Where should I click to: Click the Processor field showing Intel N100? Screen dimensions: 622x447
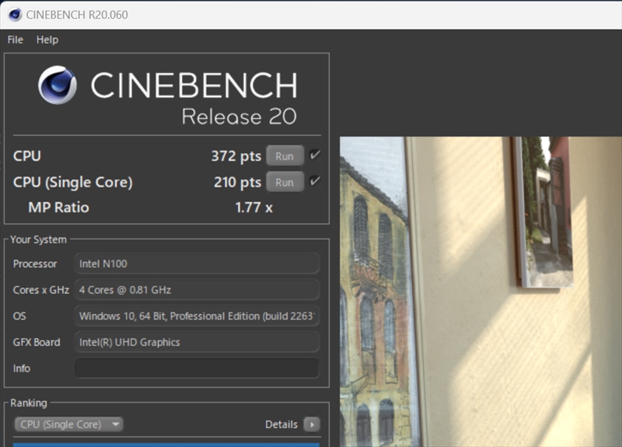(197, 264)
